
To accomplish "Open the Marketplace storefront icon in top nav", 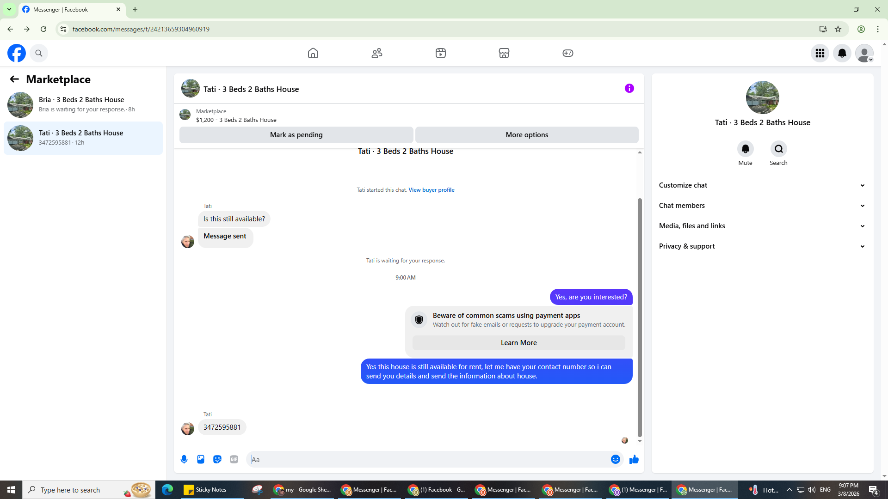I will click(504, 53).
